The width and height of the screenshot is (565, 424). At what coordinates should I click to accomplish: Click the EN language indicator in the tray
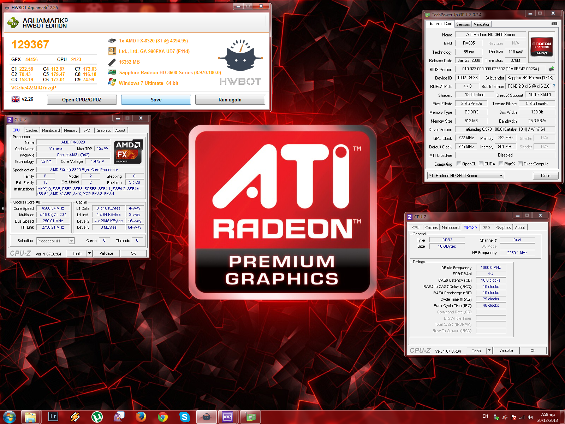(485, 416)
